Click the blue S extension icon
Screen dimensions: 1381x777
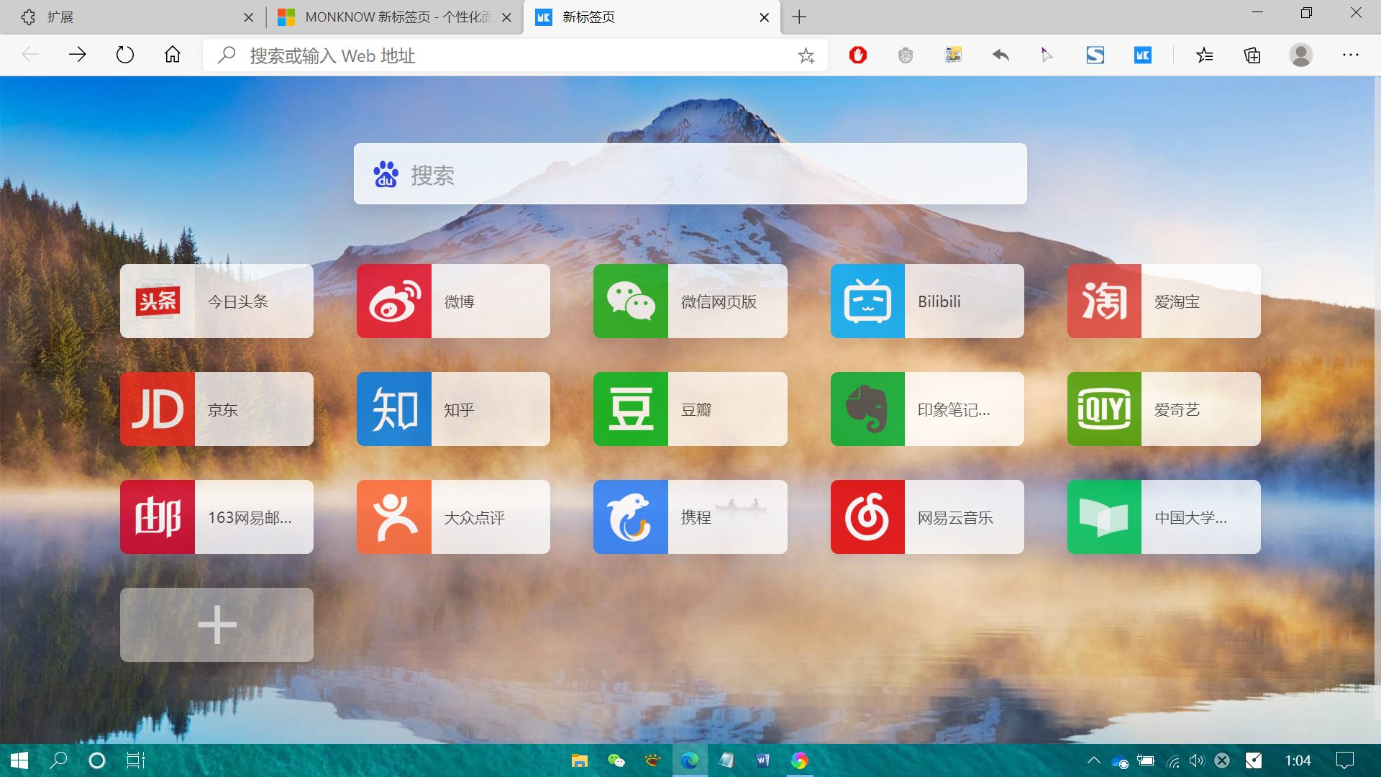click(1095, 55)
